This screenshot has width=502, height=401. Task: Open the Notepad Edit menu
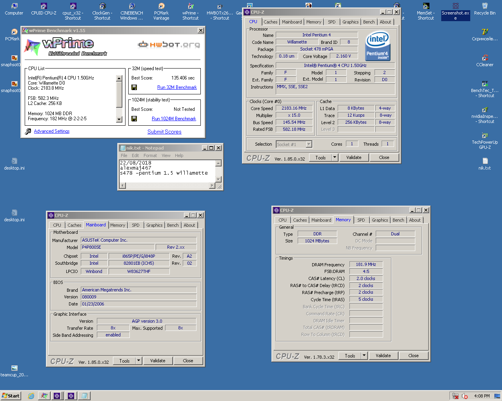(x=135, y=155)
